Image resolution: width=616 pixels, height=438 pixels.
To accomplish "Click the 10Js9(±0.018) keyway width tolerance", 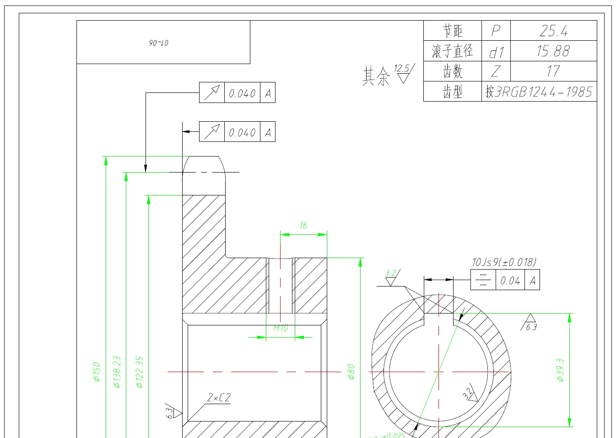I will click(504, 262).
